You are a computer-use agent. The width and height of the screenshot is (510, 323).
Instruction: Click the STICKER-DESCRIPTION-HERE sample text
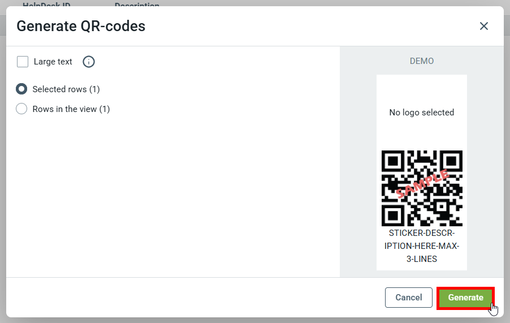[422, 246]
